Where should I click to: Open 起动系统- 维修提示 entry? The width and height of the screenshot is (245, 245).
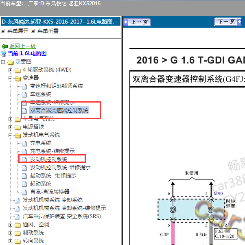[x=53, y=176]
